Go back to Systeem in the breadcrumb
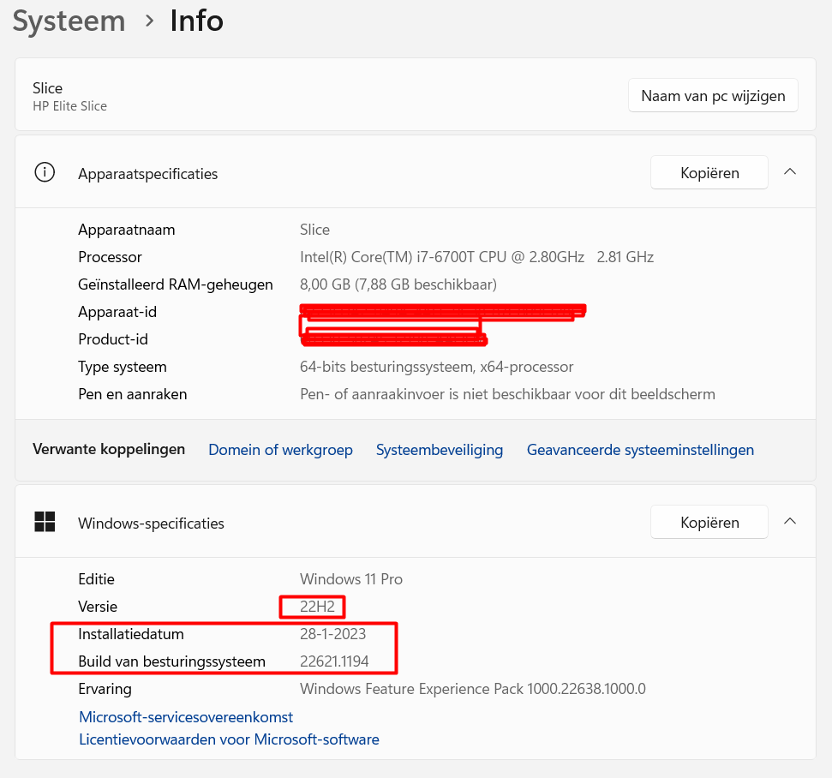 [x=69, y=21]
